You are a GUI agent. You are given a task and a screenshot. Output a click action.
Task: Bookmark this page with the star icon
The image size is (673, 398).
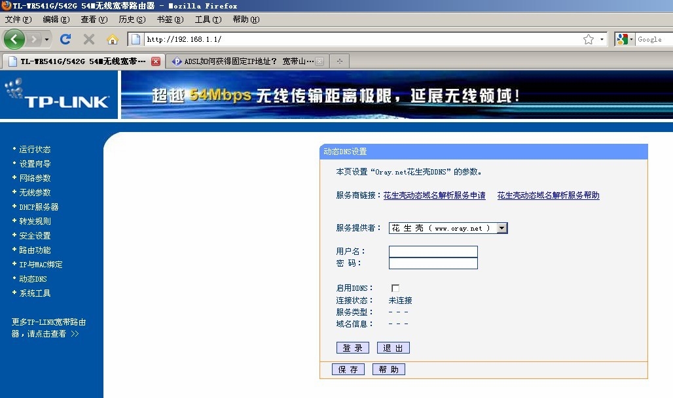(x=589, y=39)
